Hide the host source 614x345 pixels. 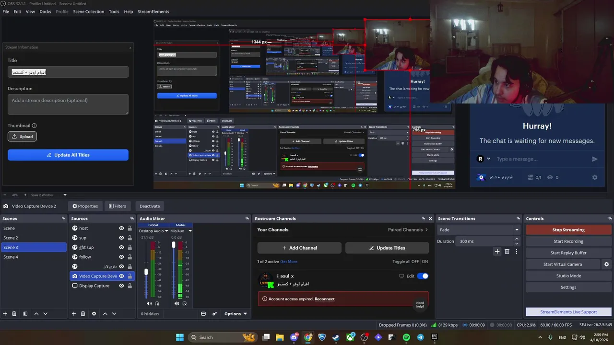(x=122, y=228)
